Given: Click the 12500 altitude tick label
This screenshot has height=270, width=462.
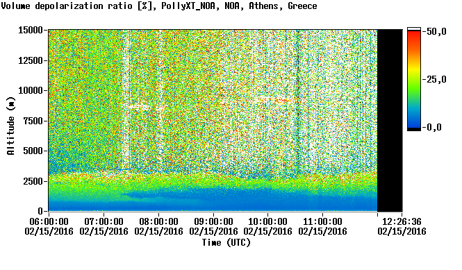Looking at the screenshot, I should click(31, 60).
